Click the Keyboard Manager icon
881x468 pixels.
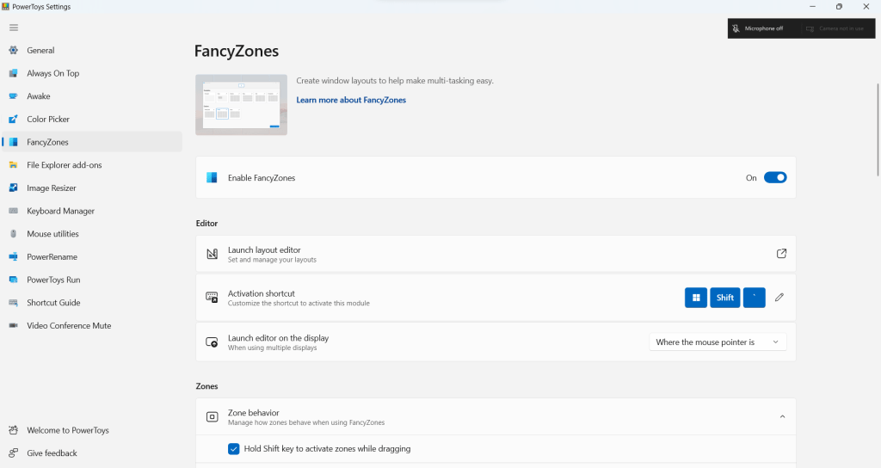[14, 211]
